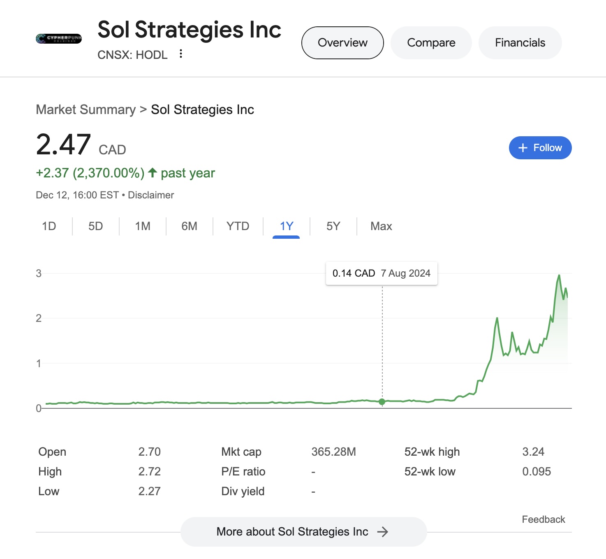Switch chart to 6M range

pyautogui.click(x=189, y=226)
